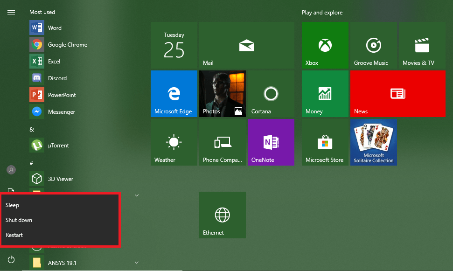
Task: Click the Play and explore group title
Action: pos(322,13)
